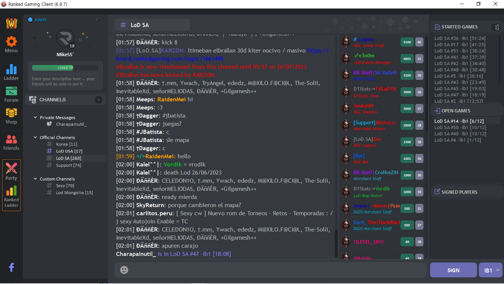This screenshot has width=504, height=284.
Task: Click the chat message input box
Action: tap(270, 270)
